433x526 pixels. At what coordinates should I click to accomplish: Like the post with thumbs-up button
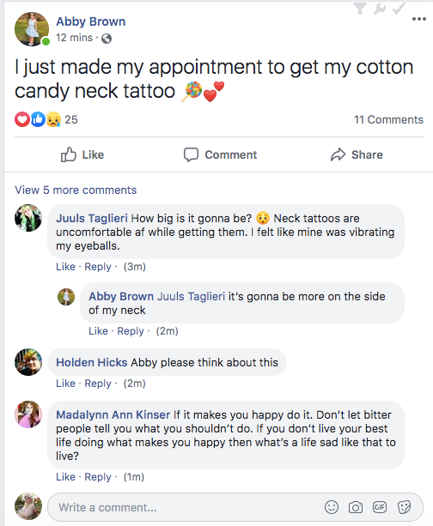[82, 154]
